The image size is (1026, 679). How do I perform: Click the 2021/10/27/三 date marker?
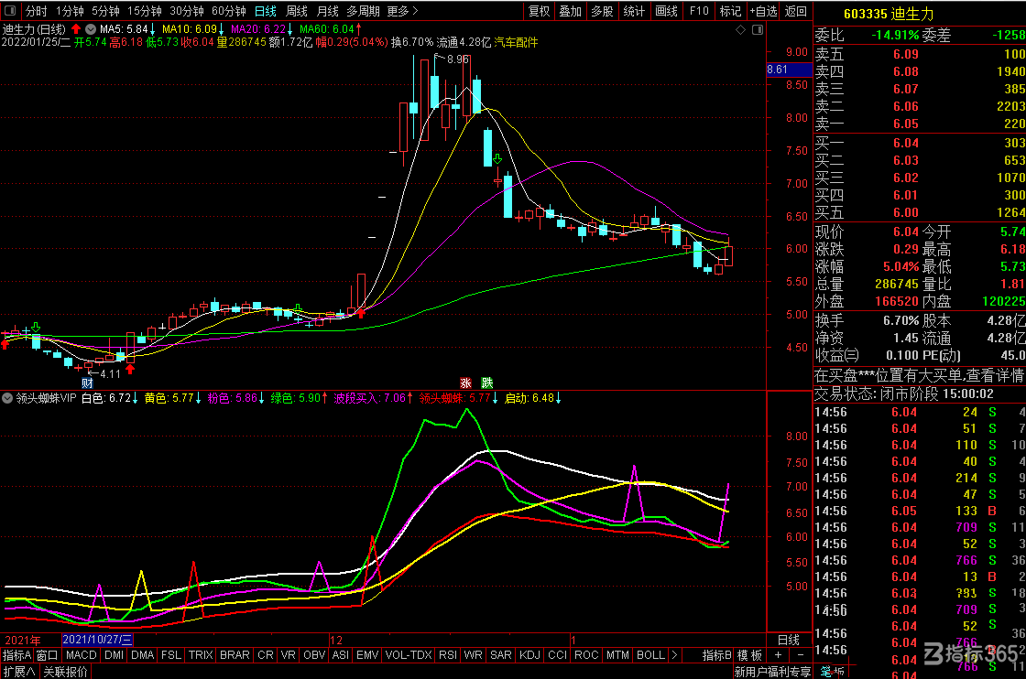click(97, 640)
